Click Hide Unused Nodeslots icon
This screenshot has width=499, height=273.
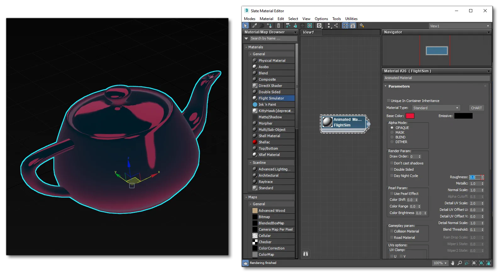tap(295, 26)
